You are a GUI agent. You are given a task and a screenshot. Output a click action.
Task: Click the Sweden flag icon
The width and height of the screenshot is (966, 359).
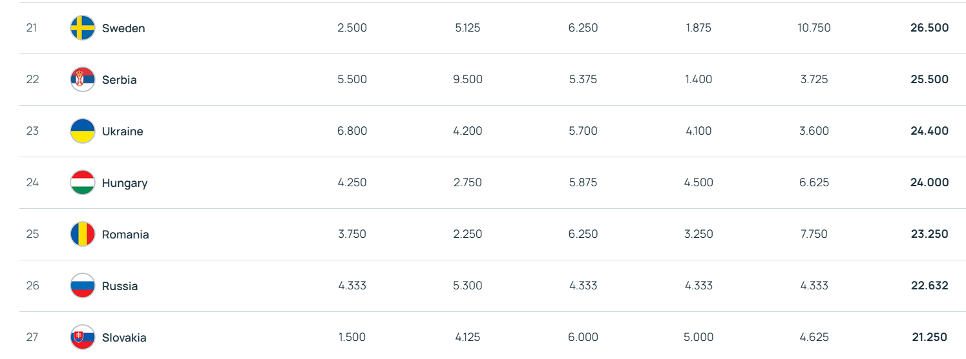click(83, 28)
